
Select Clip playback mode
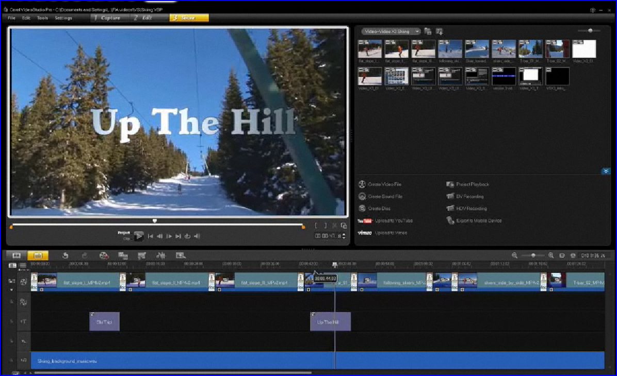tap(126, 238)
